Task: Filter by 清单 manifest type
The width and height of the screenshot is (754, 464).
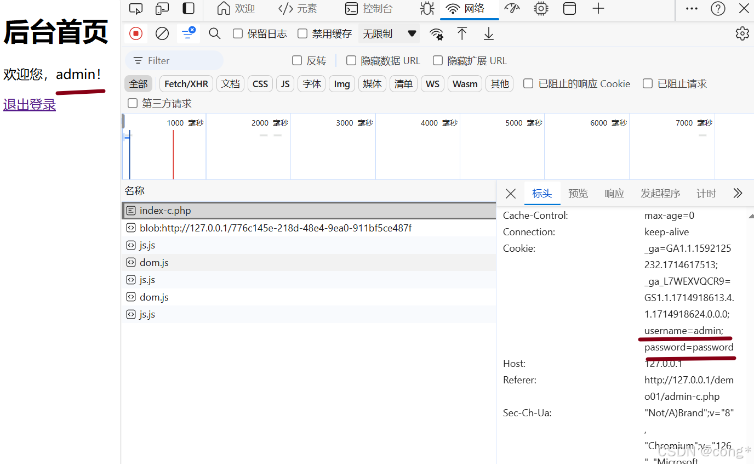Action: coord(403,83)
